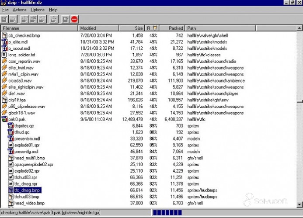This screenshot has height=218, width=303.
Task: Select the p90_cliprelease.wav file entry
Action: point(27,107)
